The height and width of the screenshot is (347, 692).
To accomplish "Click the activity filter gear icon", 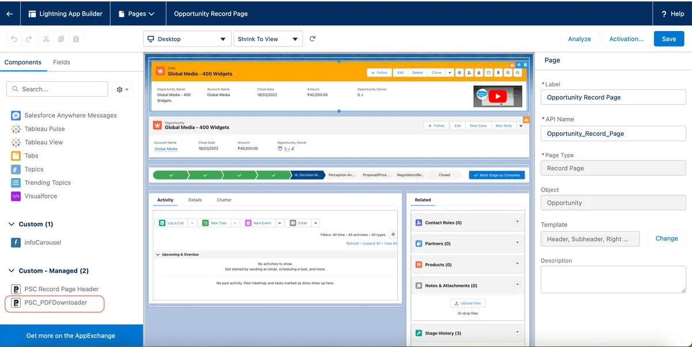I will click(393, 234).
